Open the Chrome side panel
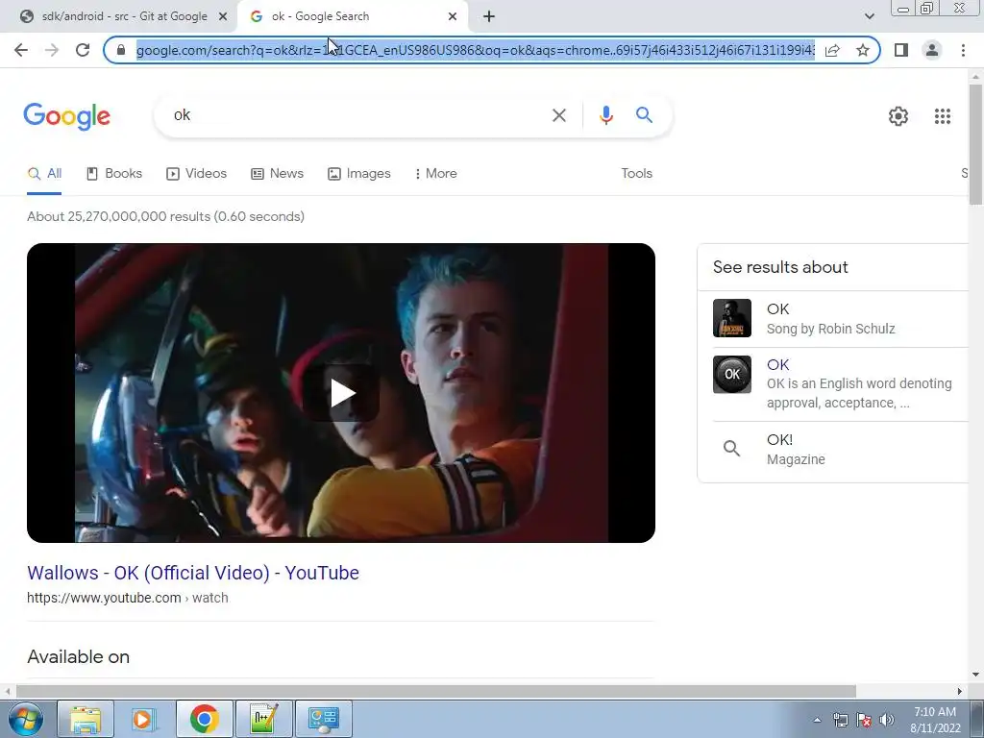Image resolution: width=984 pixels, height=738 pixels. click(x=901, y=50)
